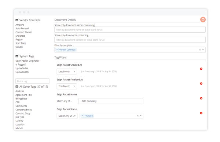
Task: Choose the Agreement Title tag
Action: (x=23, y=95)
